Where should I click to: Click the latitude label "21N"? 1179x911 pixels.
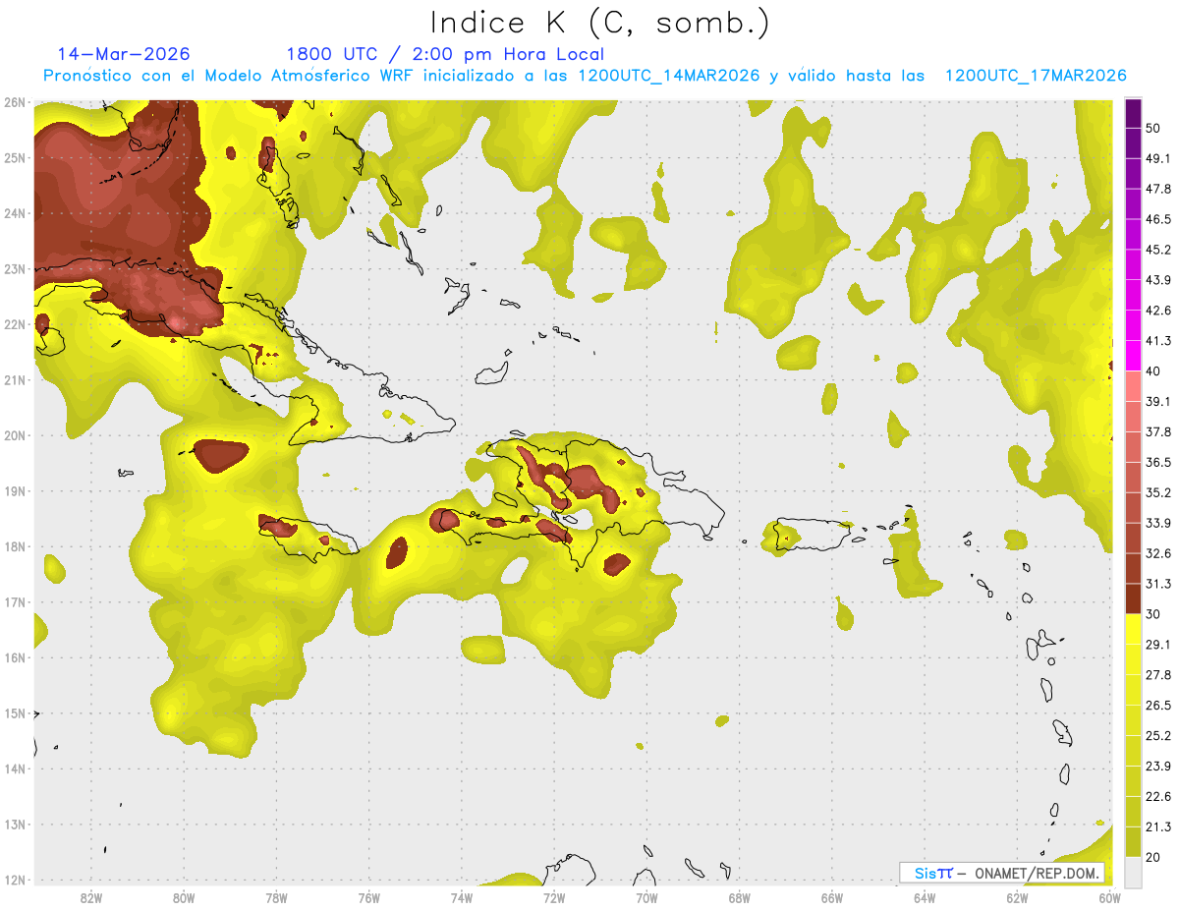pos(16,379)
